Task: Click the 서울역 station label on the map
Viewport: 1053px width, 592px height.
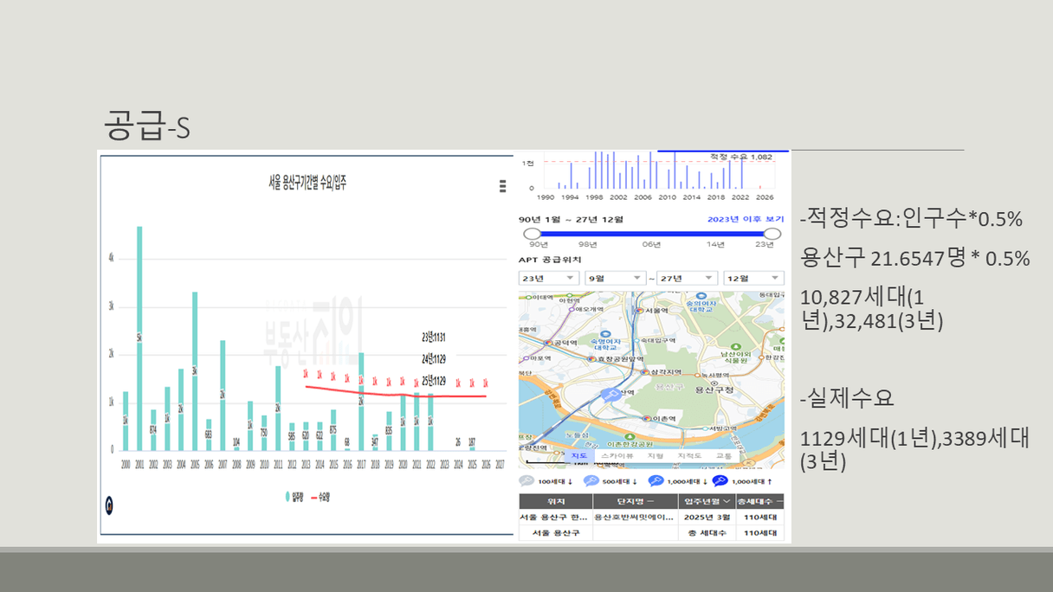Action: tap(656, 310)
